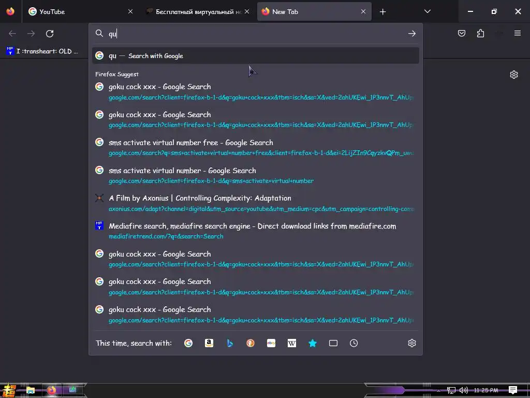Switch to the YouTube tab
530x398 pixels.
[80, 11]
